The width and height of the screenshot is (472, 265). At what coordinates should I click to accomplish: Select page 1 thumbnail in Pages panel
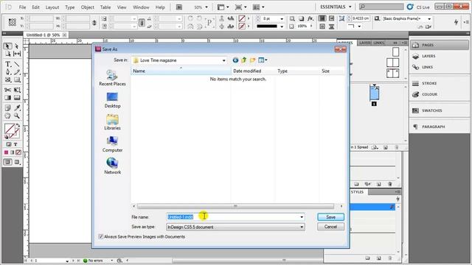click(x=374, y=93)
